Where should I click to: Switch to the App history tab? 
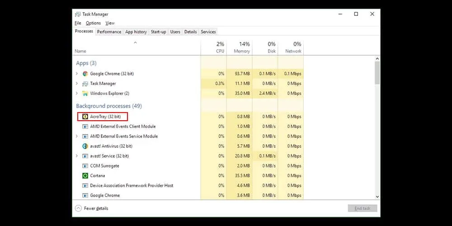point(136,32)
